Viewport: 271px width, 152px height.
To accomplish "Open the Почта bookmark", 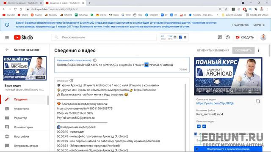I will click(101, 15).
